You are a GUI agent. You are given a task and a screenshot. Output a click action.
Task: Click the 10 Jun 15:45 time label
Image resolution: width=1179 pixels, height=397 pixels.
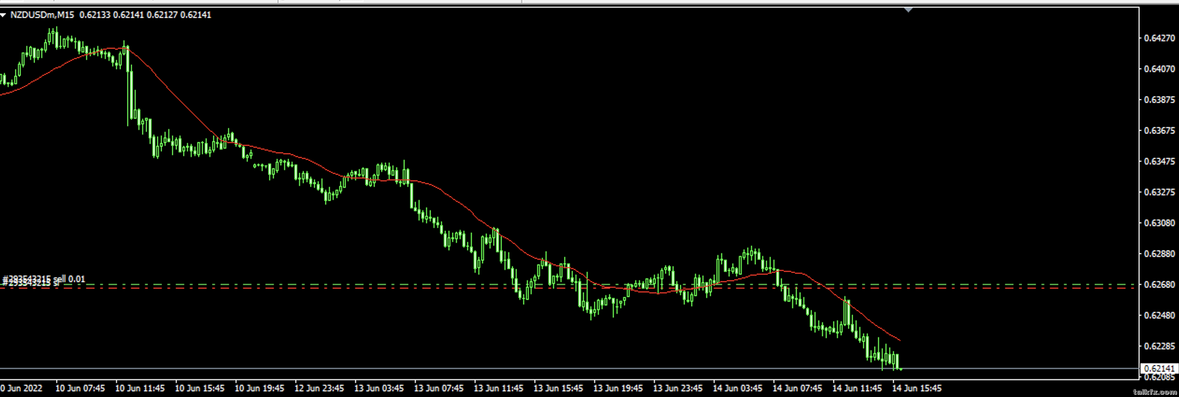(200, 388)
